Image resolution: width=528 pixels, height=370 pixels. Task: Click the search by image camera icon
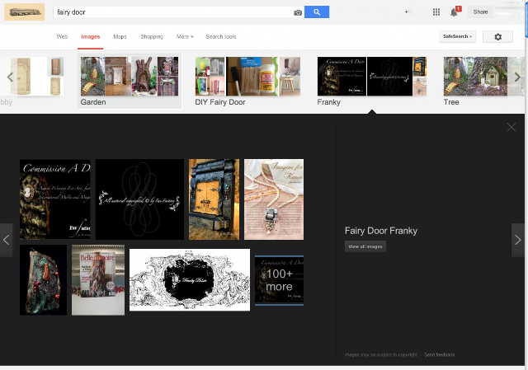(298, 12)
